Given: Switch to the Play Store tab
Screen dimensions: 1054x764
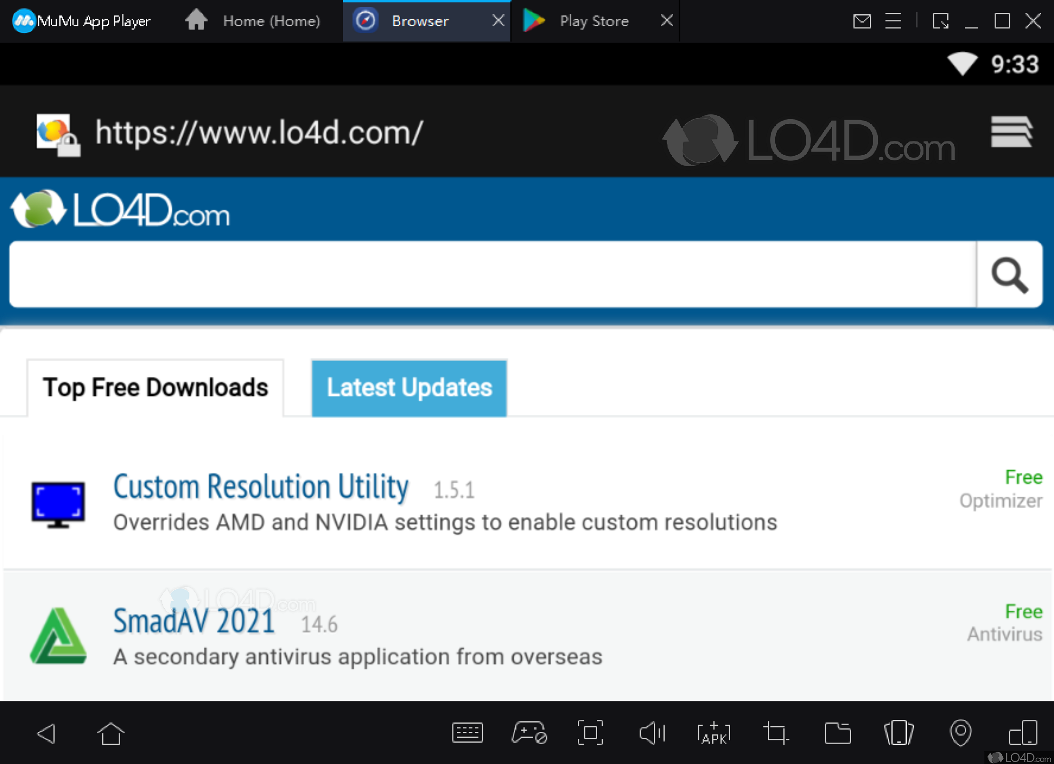Looking at the screenshot, I should (x=593, y=21).
